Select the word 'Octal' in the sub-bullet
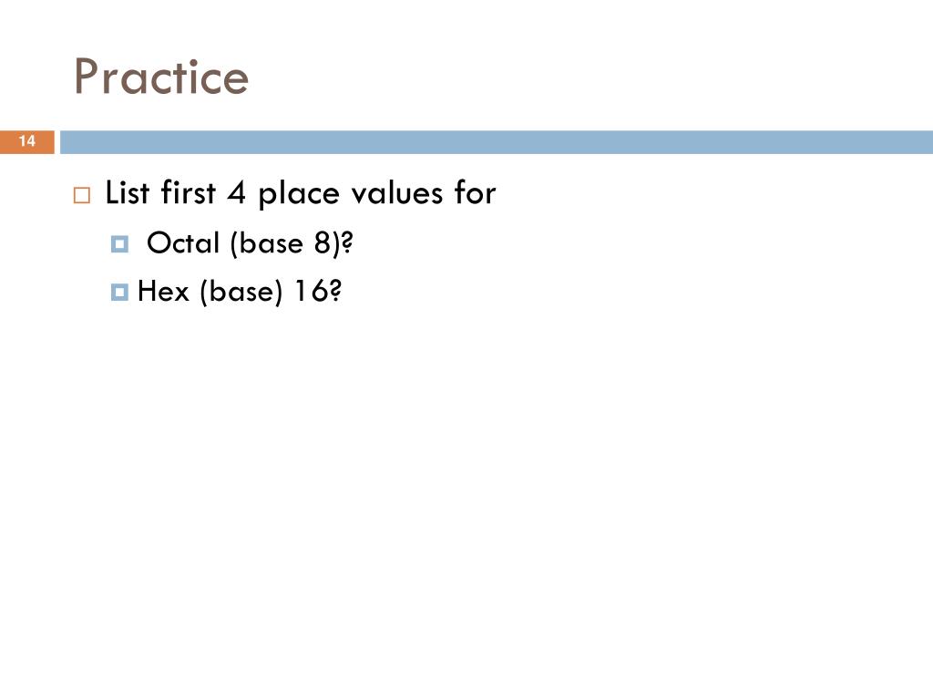933x700 pixels. pyautogui.click(x=183, y=242)
